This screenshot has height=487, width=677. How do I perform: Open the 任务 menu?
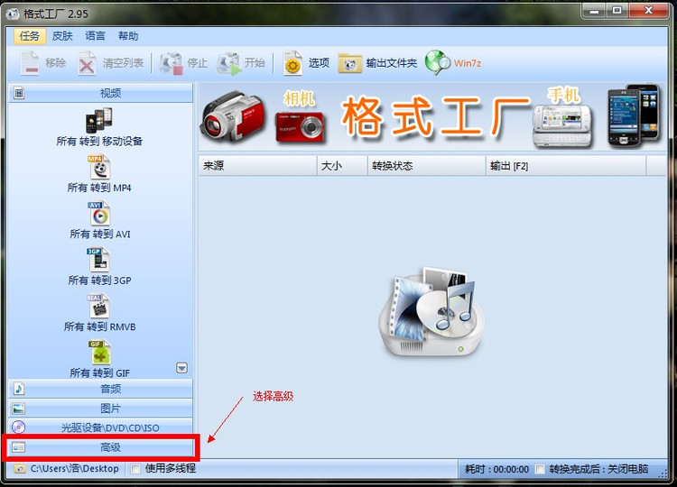point(30,36)
